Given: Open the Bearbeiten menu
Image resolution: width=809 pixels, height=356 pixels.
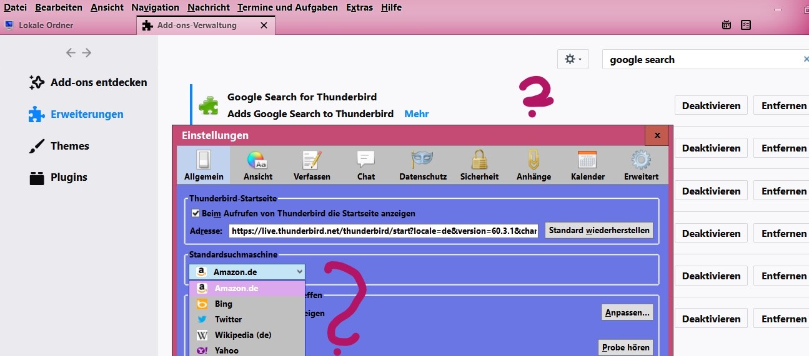Looking at the screenshot, I should [x=59, y=7].
